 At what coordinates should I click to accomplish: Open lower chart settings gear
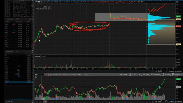pyautogui.click(x=135, y=74)
